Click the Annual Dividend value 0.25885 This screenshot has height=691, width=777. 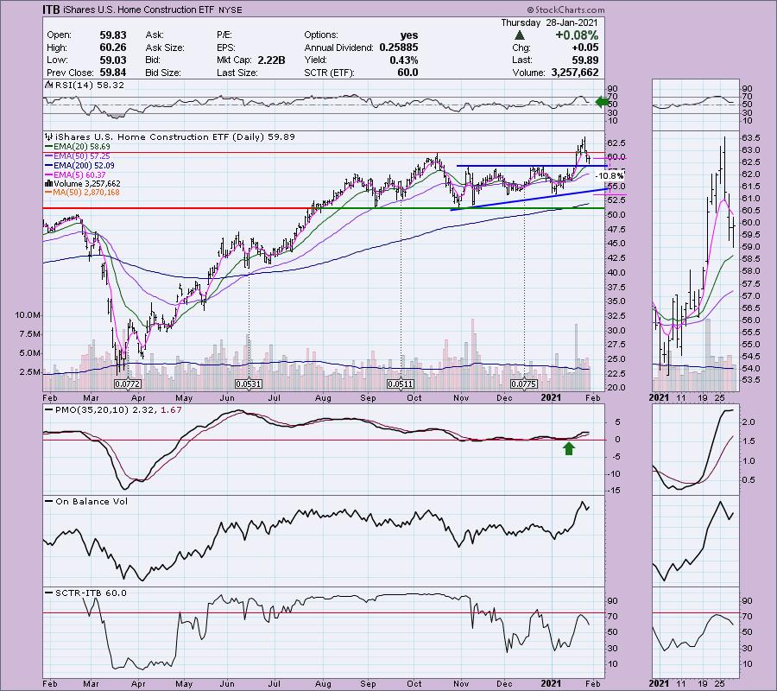click(398, 48)
